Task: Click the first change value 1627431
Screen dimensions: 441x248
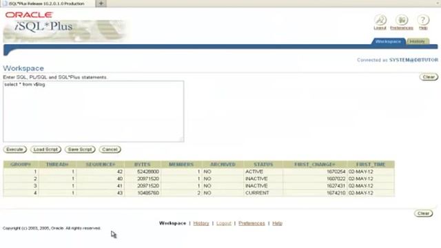Action: coord(336,186)
